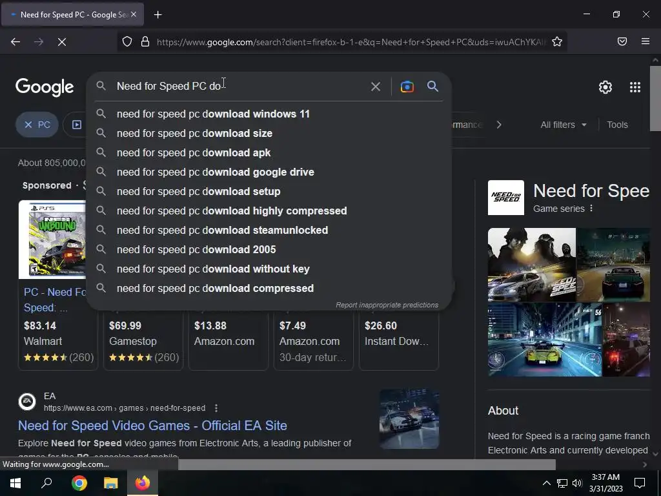Pick suggestion 'download apk'
The height and width of the screenshot is (496, 661).
click(269, 152)
